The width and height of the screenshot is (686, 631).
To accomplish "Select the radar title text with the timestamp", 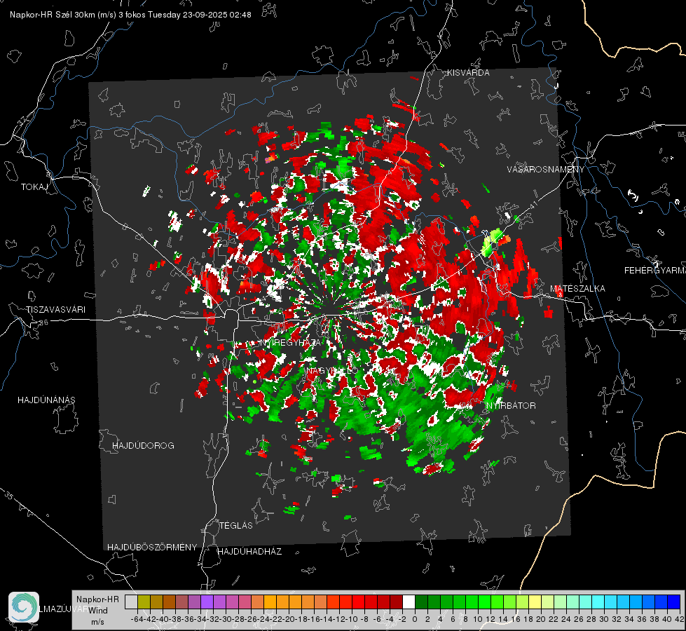I will (x=130, y=15).
